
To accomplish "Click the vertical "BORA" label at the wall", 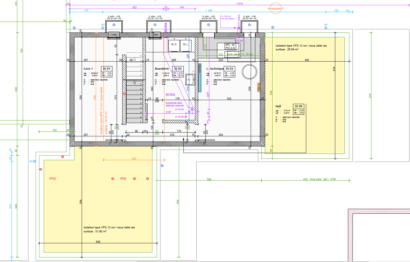I will coord(166,27).
